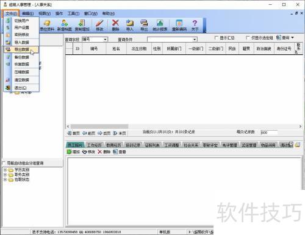
Task: Choose 密码修改 menu entry
Action: click(x=21, y=35)
